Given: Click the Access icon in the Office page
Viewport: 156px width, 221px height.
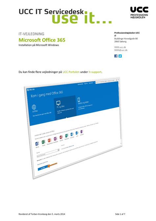Looking at the screenshot, I should [61, 137].
